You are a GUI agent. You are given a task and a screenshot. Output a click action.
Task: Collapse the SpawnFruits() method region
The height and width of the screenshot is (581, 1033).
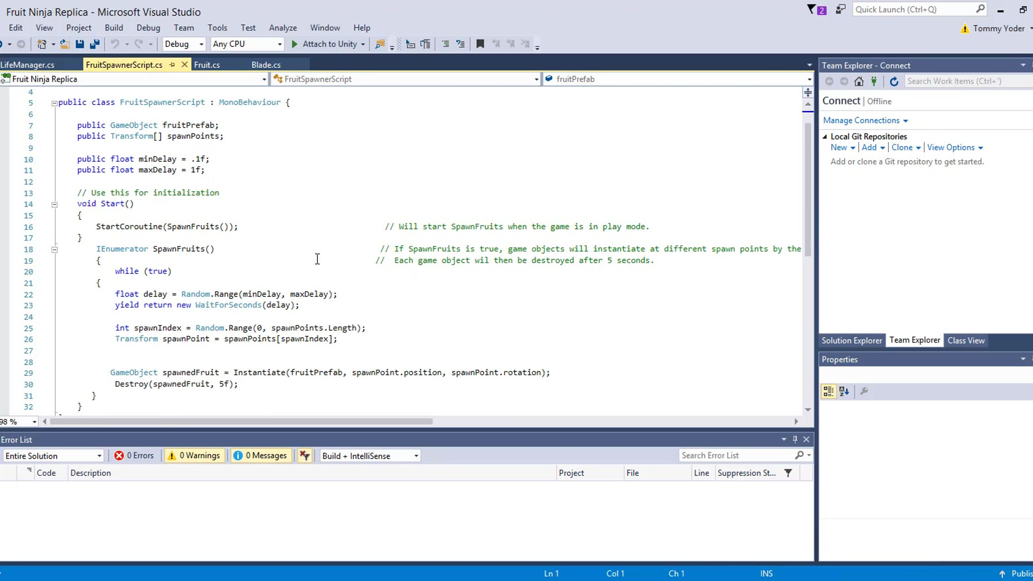click(x=54, y=250)
